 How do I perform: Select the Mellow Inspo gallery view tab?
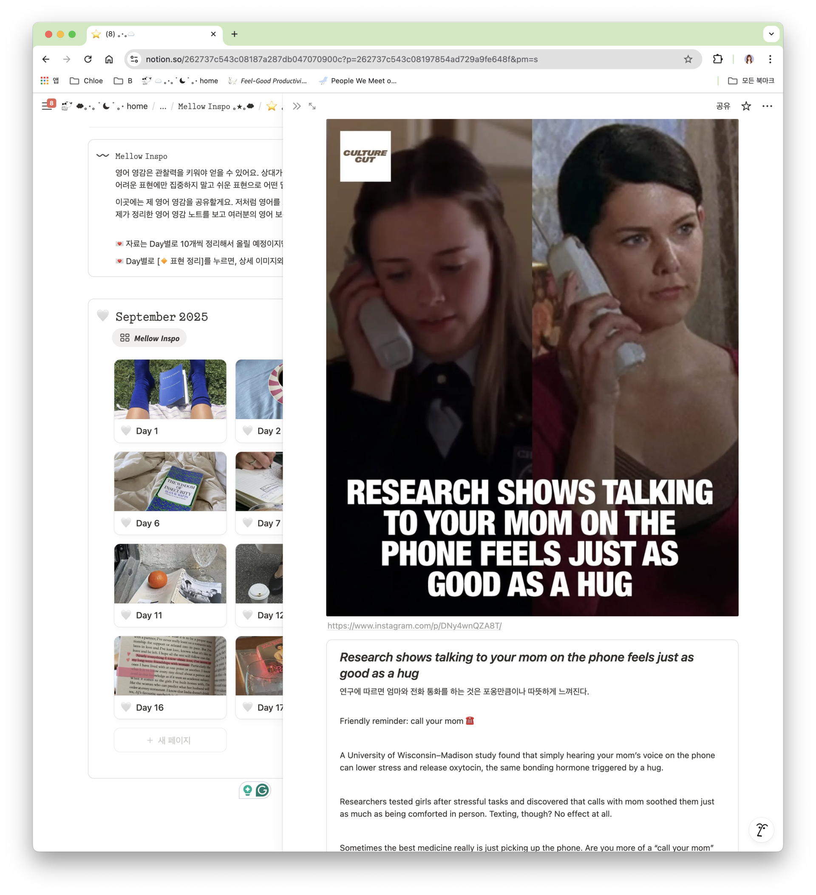[149, 338]
